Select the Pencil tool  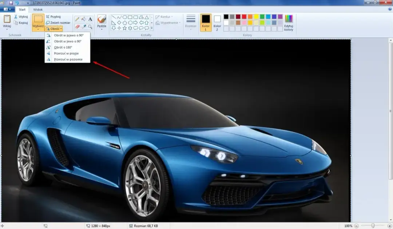(77, 18)
